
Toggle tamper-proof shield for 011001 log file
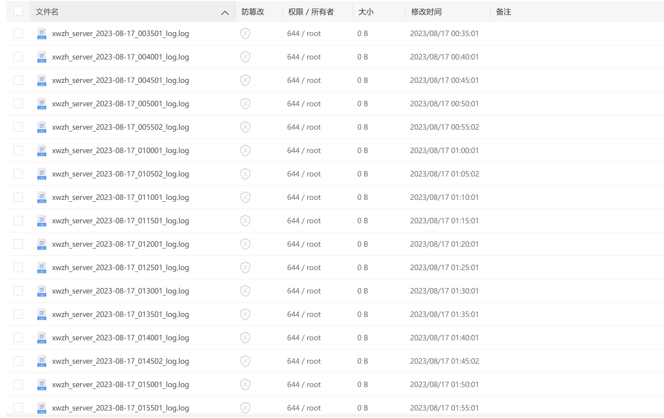click(245, 197)
